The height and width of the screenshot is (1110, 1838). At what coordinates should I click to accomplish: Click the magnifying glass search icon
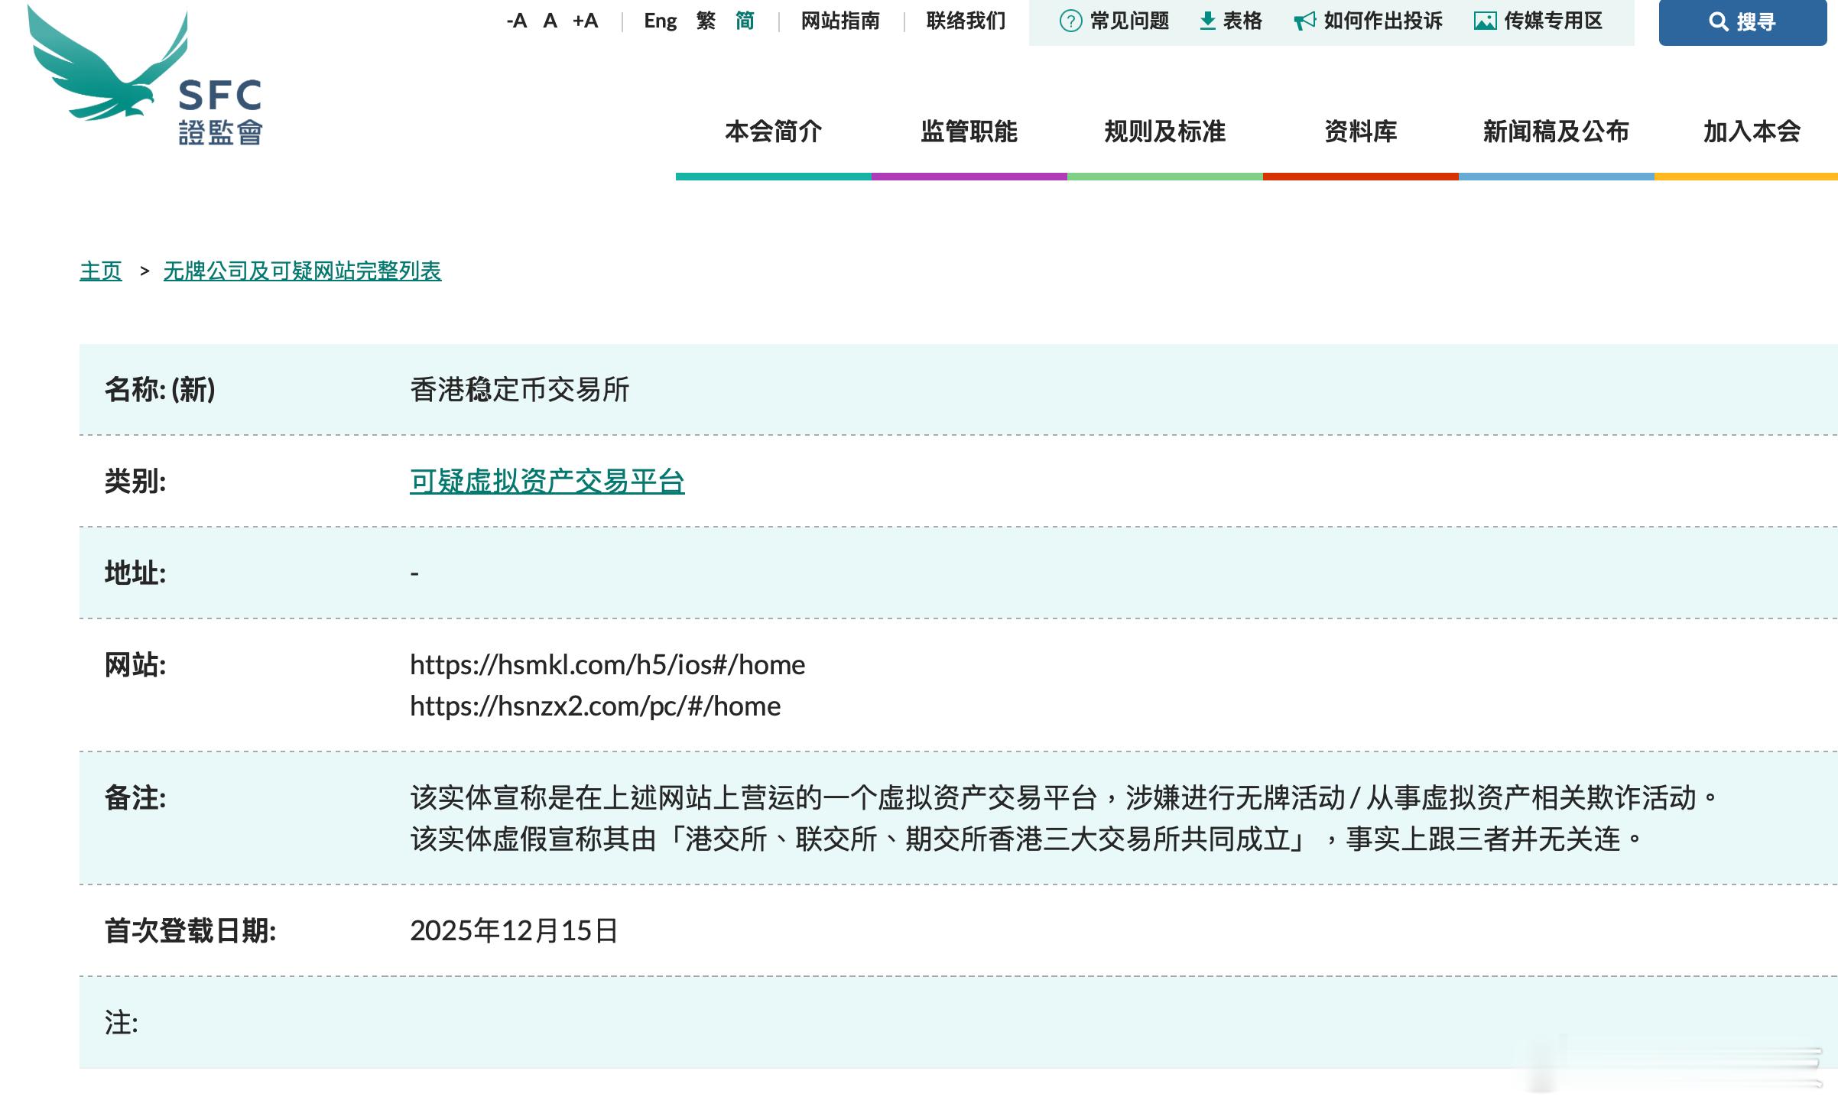pyautogui.click(x=1719, y=22)
